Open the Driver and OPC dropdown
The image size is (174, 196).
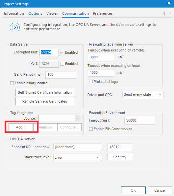coord(143,94)
